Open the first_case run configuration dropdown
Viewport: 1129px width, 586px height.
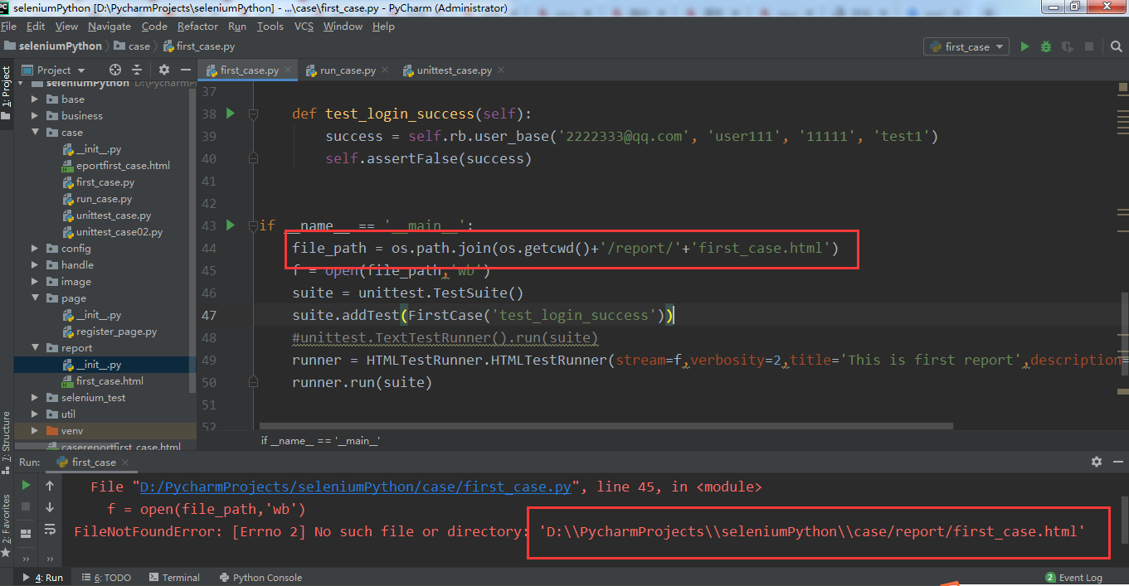966,47
